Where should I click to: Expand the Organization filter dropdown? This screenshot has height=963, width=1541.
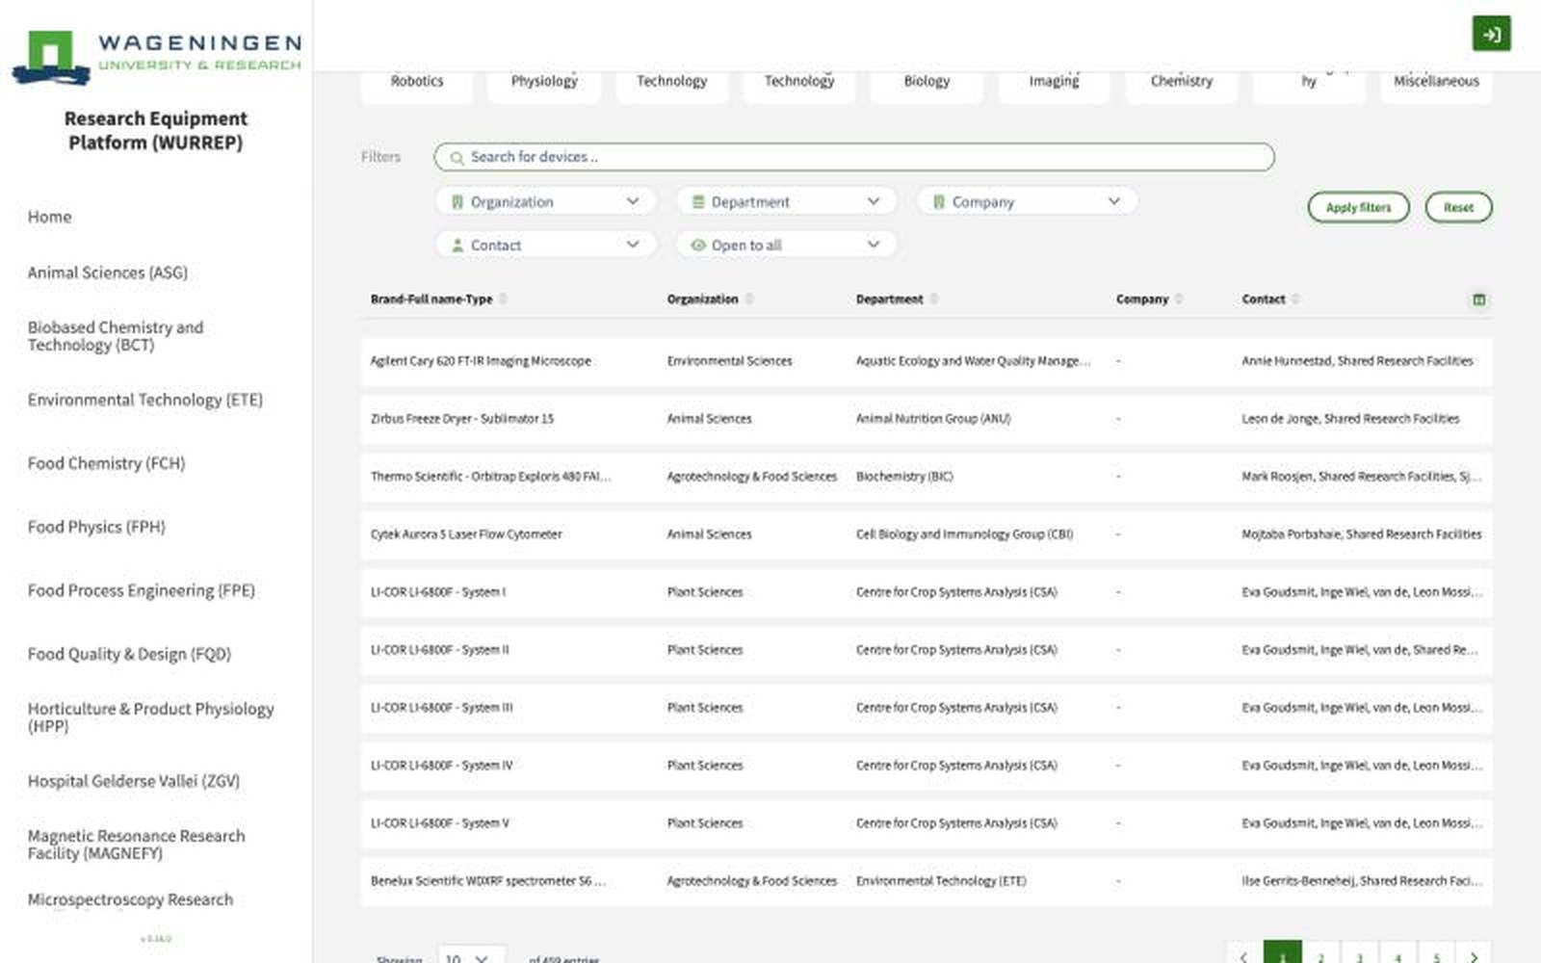(x=545, y=202)
